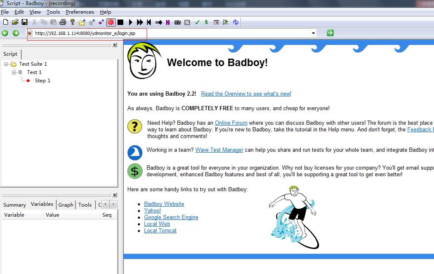Viewport: 434px width, 274px height.
Task: Capture a screenshot with the camera icon
Action: (177, 22)
